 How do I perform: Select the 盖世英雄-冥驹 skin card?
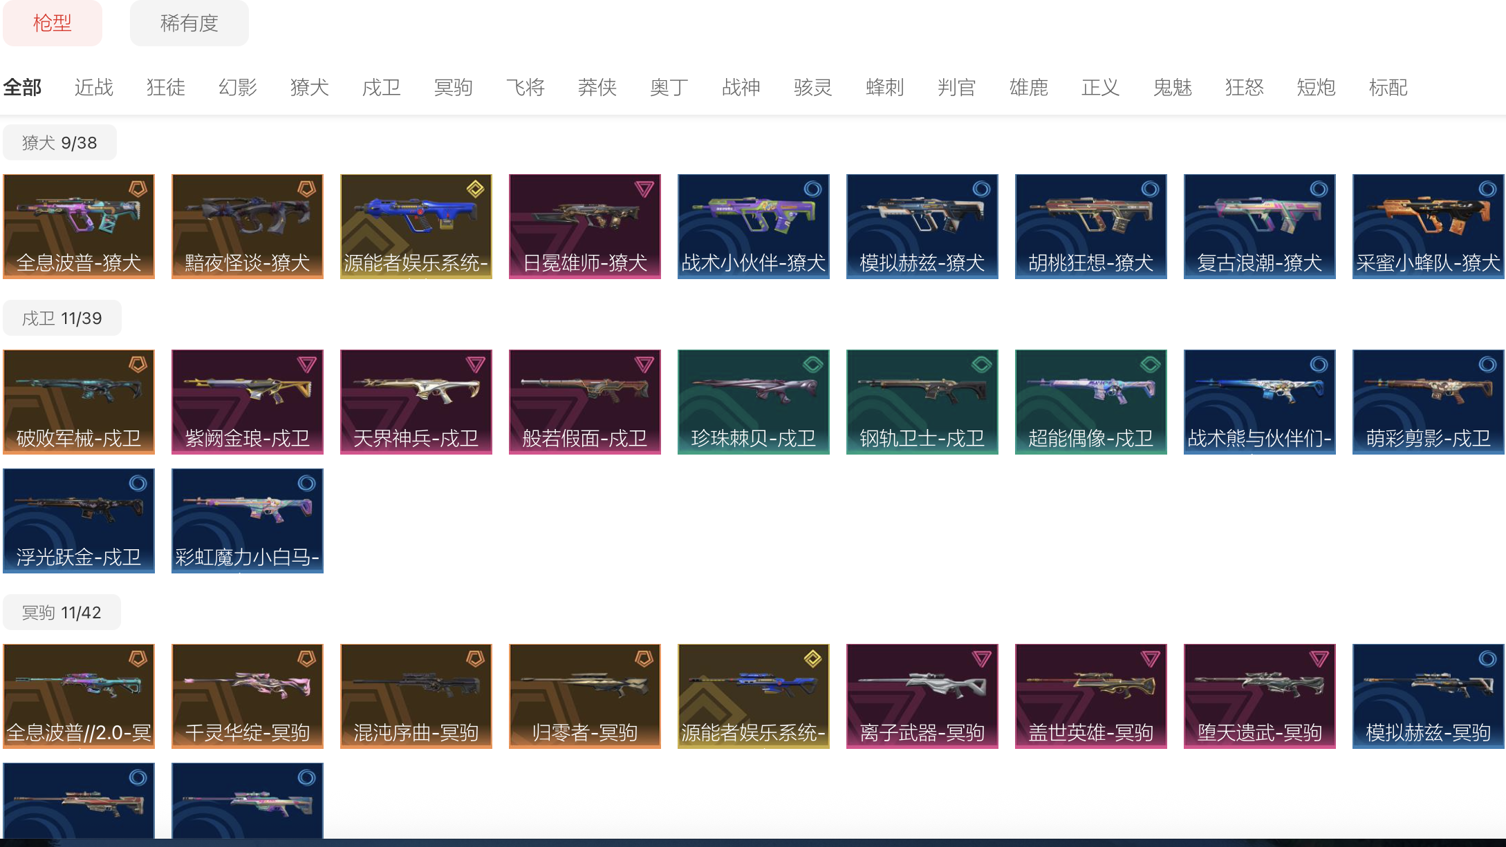1091,696
